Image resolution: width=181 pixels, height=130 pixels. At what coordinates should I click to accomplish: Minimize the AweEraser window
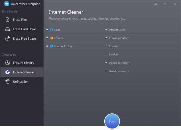click(x=165, y=4)
